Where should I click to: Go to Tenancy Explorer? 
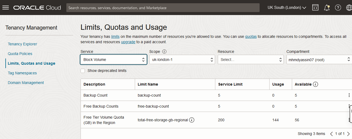point(23,44)
